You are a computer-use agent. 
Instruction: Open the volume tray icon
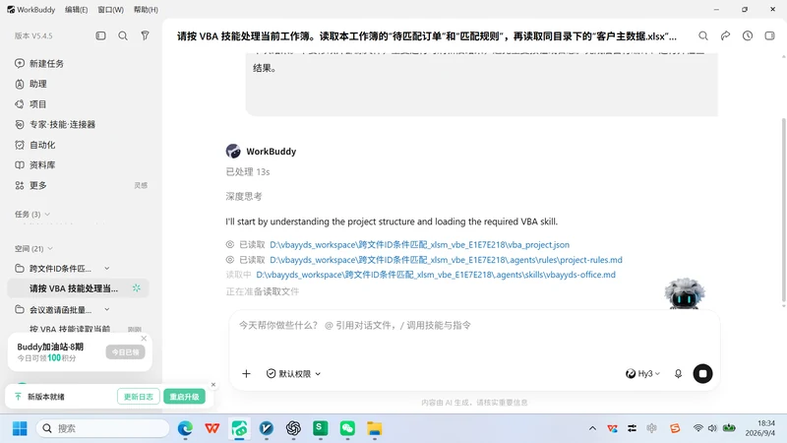[712, 428]
